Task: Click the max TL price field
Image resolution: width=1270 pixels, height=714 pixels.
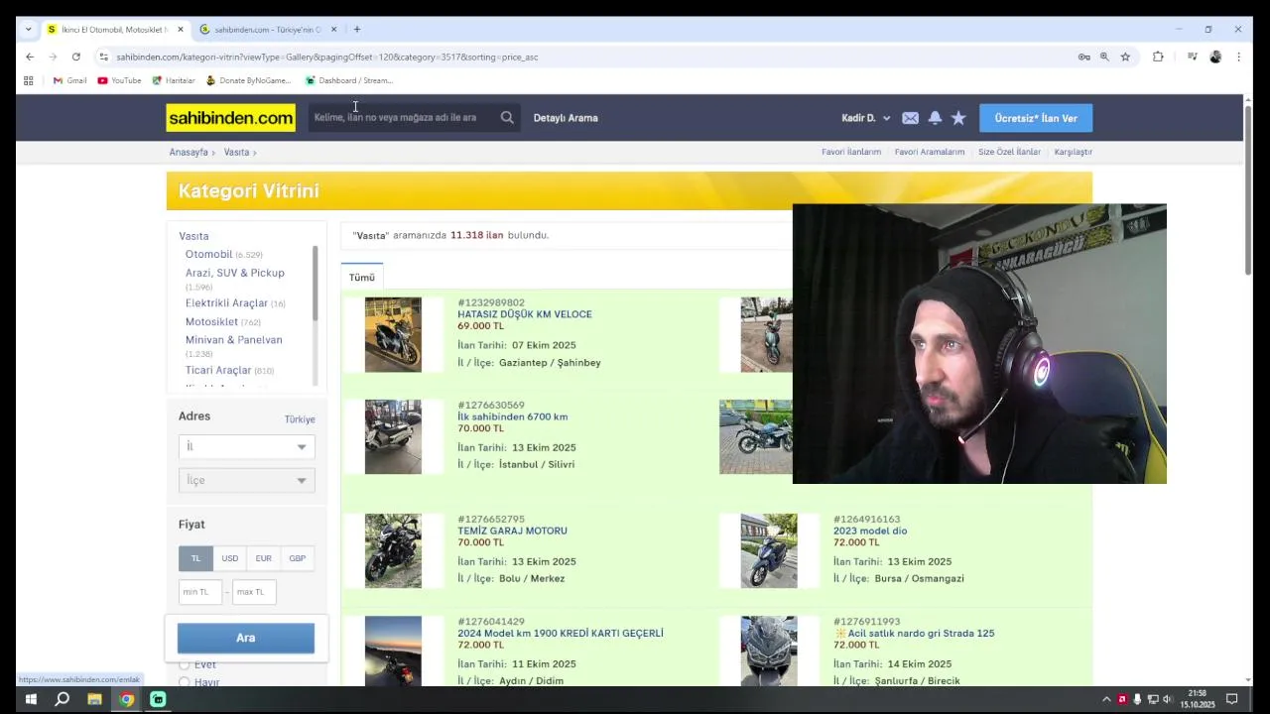Action: pyautogui.click(x=254, y=592)
